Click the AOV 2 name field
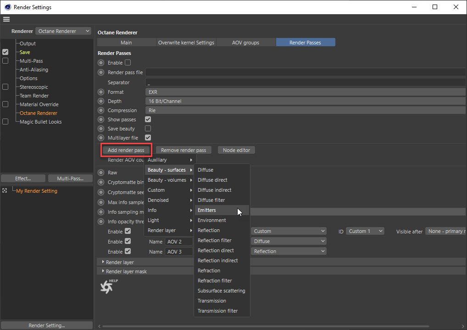The width and height of the screenshot is (467, 330). tap(179, 242)
